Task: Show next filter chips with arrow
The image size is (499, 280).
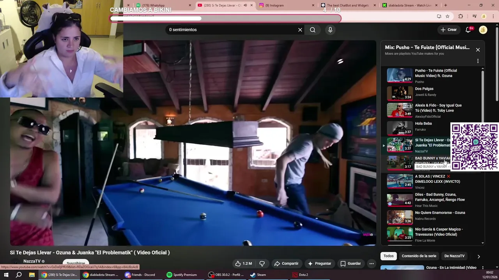Action: click(478, 256)
